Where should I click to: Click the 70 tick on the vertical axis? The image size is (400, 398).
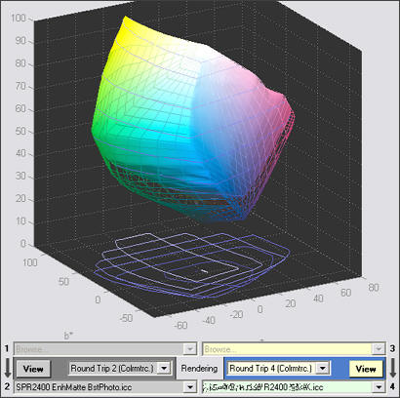20,86
